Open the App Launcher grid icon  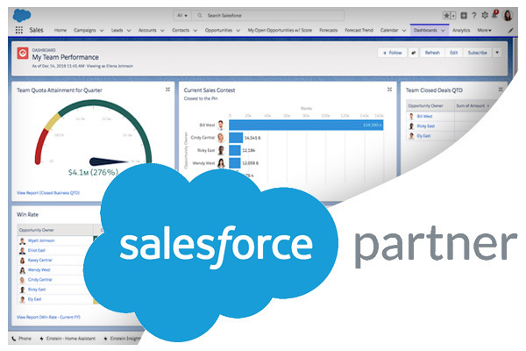pos(19,30)
